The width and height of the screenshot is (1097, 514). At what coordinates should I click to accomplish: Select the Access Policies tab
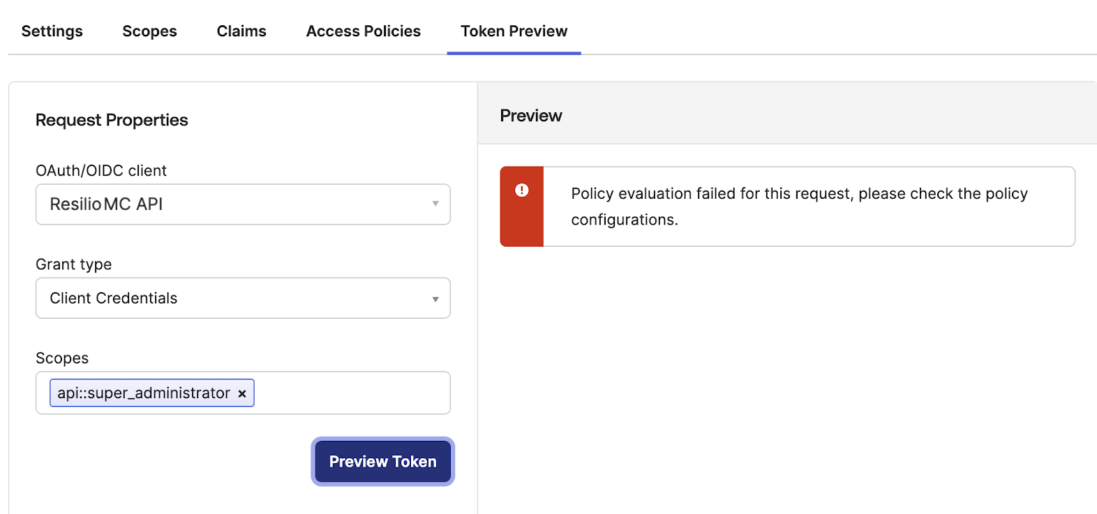pos(363,31)
